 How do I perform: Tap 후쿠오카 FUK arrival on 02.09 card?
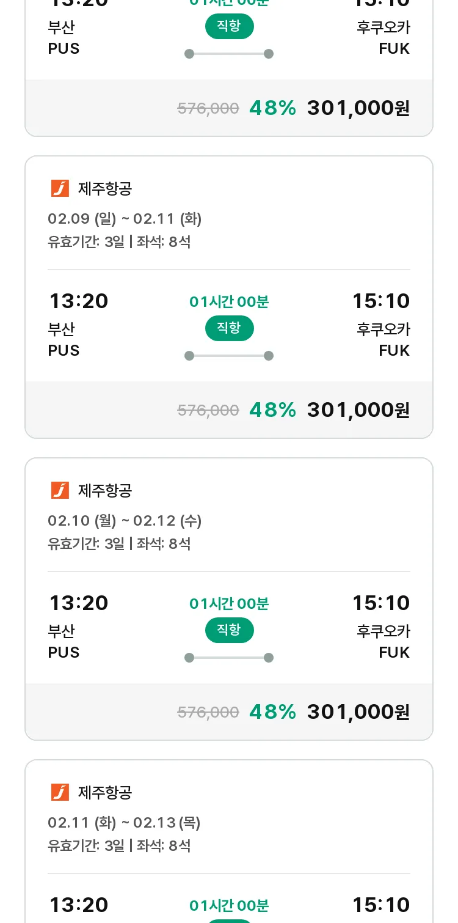click(383, 340)
